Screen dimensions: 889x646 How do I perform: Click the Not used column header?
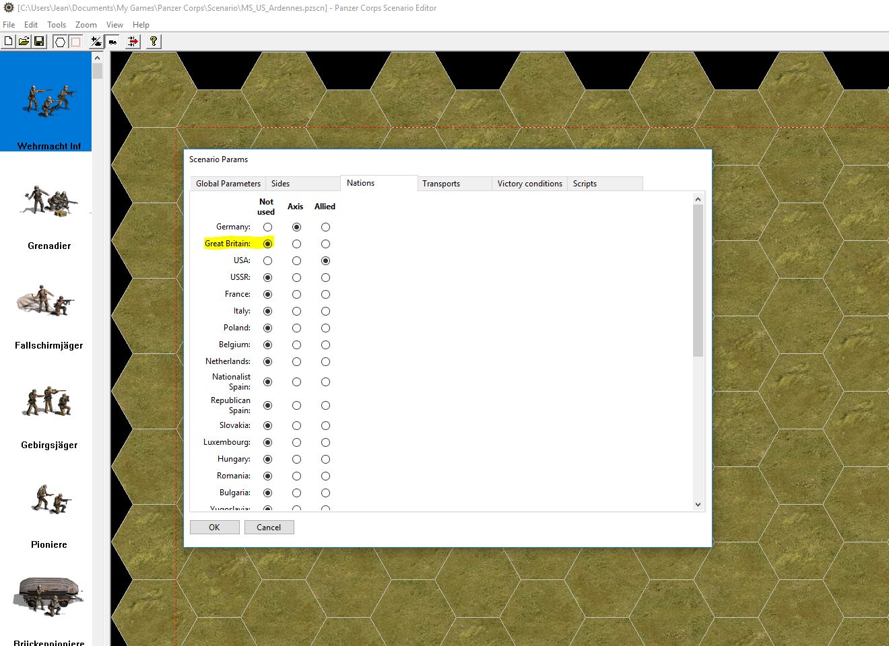(x=266, y=207)
